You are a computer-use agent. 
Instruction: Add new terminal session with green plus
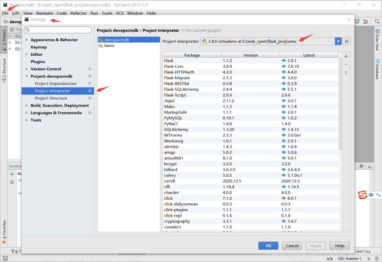12,174
